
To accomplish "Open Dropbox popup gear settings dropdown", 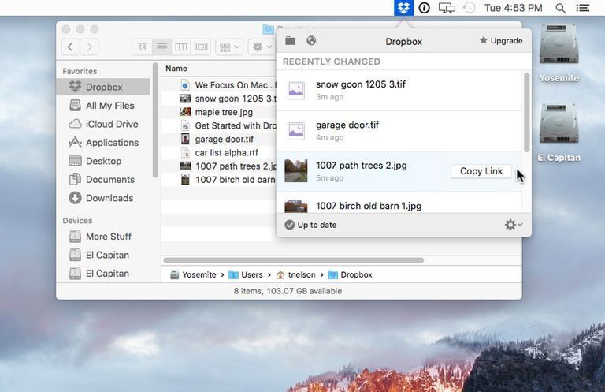I will pos(513,225).
